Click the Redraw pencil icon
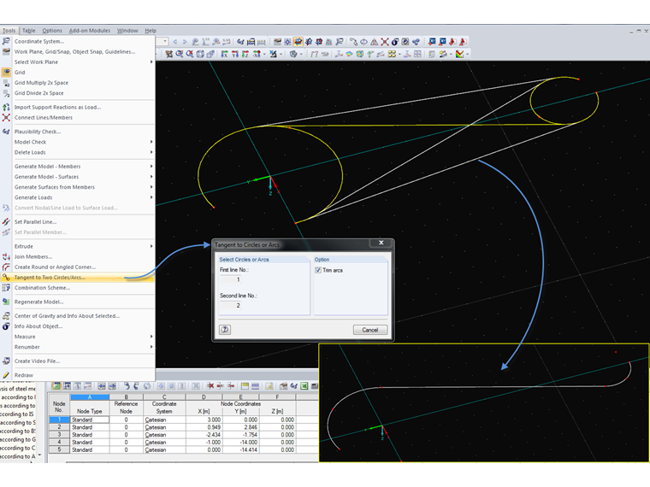 (x=6, y=375)
